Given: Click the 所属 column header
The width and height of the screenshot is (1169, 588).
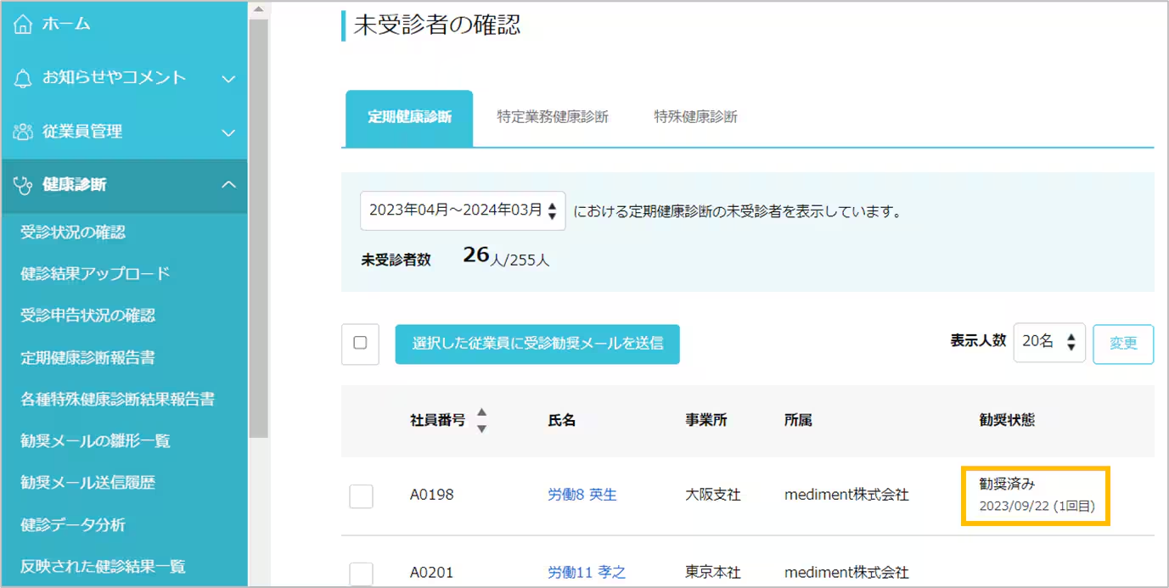Looking at the screenshot, I should [798, 421].
